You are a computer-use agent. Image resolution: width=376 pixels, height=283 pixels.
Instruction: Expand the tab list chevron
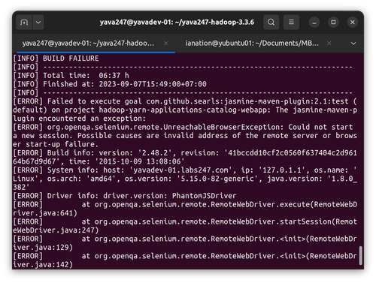pyautogui.click(x=353, y=44)
